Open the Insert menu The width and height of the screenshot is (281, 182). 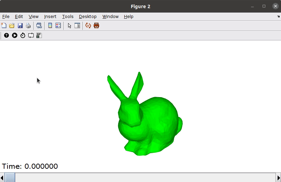click(x=50, y=16)
